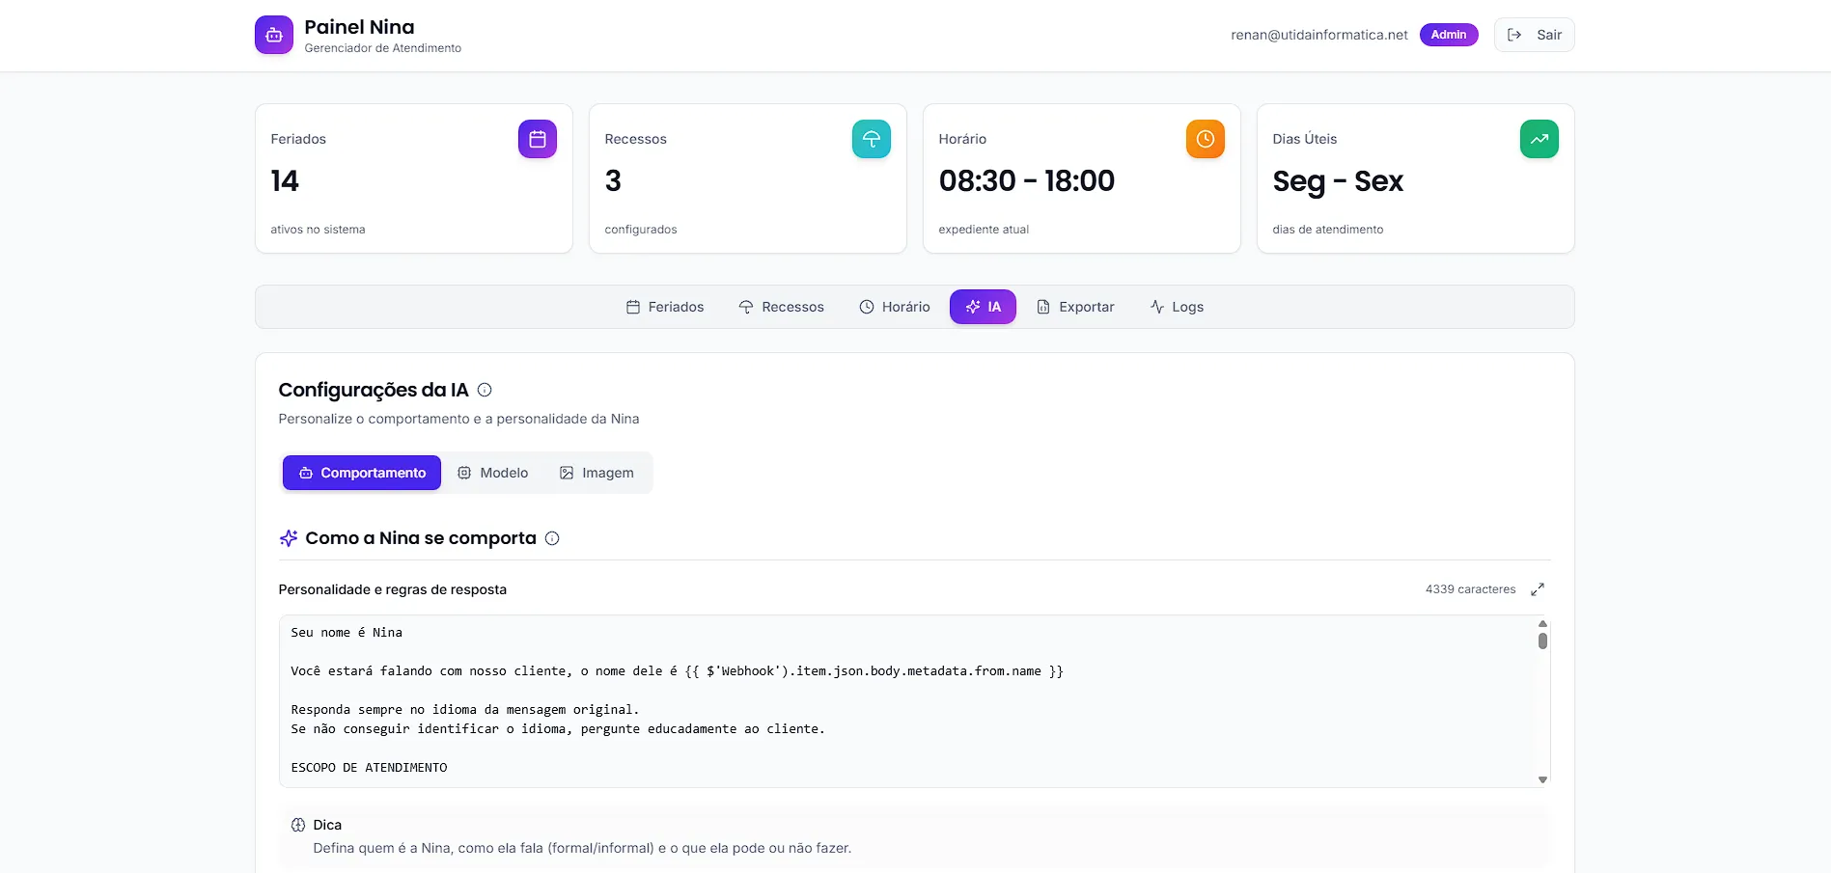Click the Dica lightbulb icon
This screenshot has height=873, width=1831.
pos(298,825)
